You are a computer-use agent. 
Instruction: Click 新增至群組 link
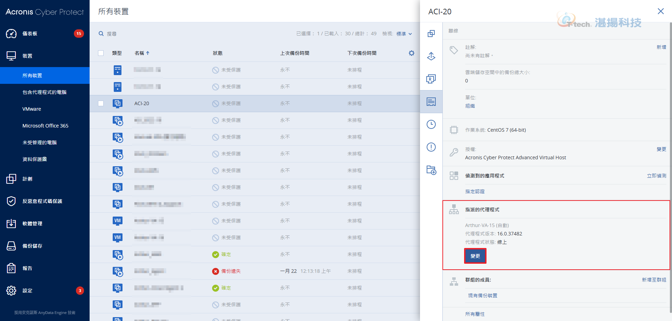coord(654,280)
